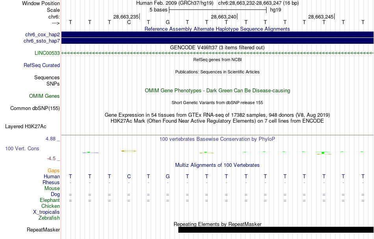The height and width of the screenshot is (239, 374).
Task: Click the 28,663,240 position marker
Action: pyautogui.click(x=224, y=17)
